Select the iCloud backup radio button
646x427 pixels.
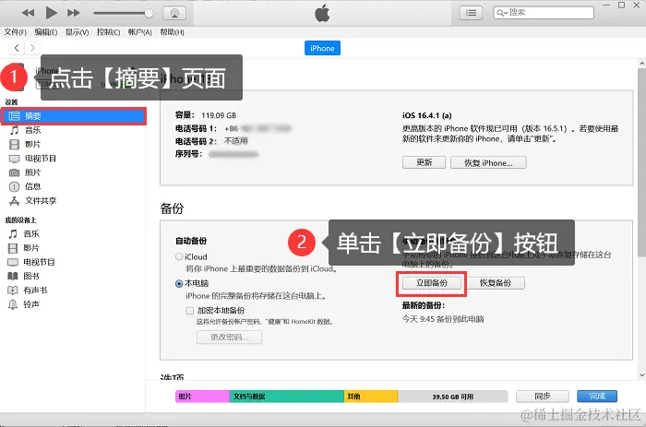[179, 256]
